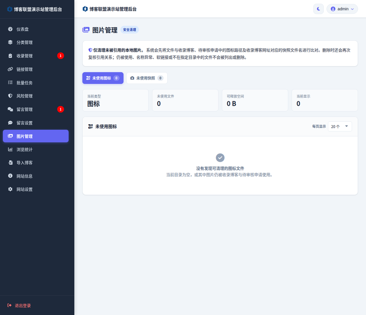Go to 网站设置 in the sidebar
This screenshot has width=366, height=315.
[36, 189]
